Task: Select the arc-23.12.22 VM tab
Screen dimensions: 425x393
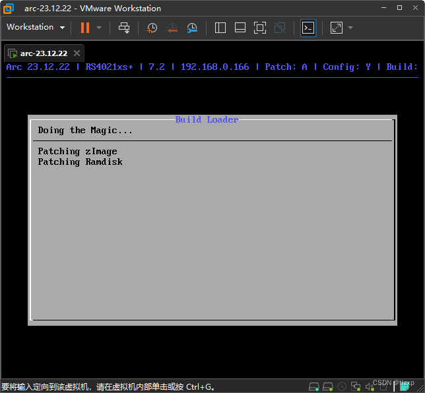Action: coord(44,53)
